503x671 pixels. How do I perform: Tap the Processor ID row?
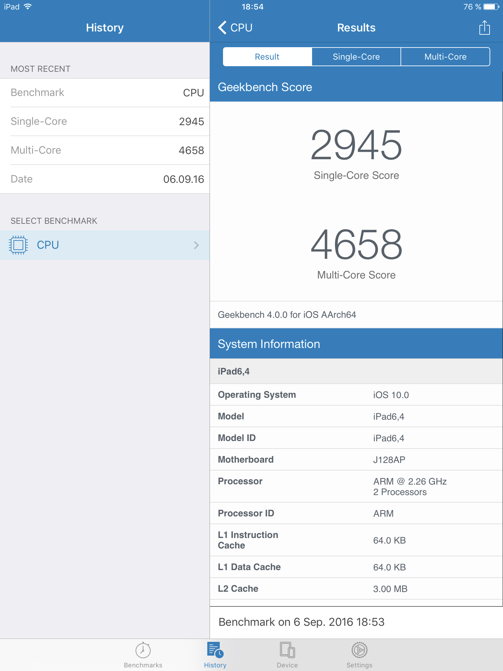point(356,513)
